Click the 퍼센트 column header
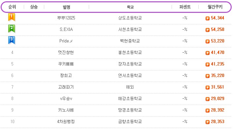This screenshot has height=129, width=233. [x=185, y=7]
